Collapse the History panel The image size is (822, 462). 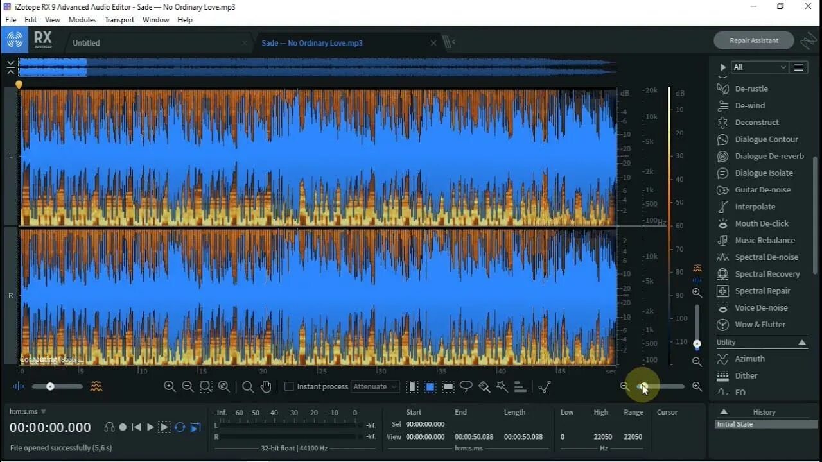click(x=724, y=412)
